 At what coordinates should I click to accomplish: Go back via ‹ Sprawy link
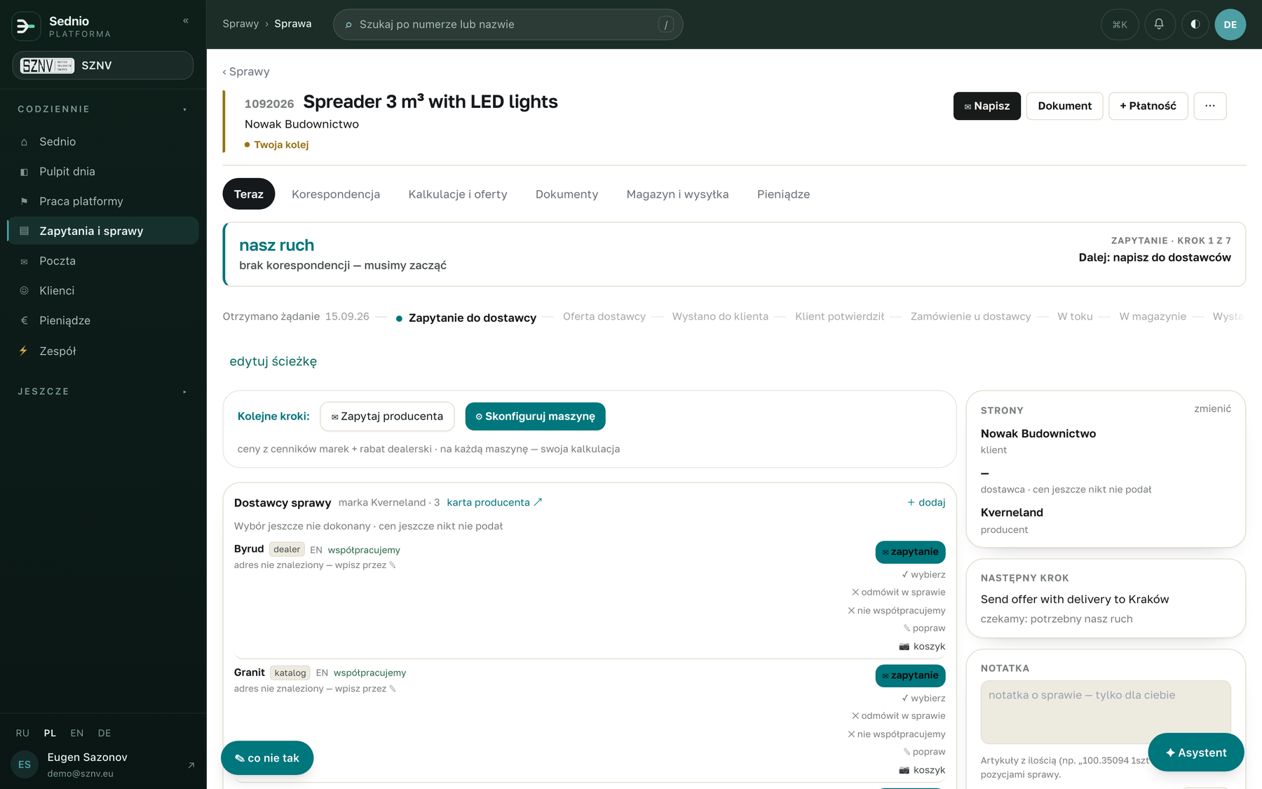246,72
